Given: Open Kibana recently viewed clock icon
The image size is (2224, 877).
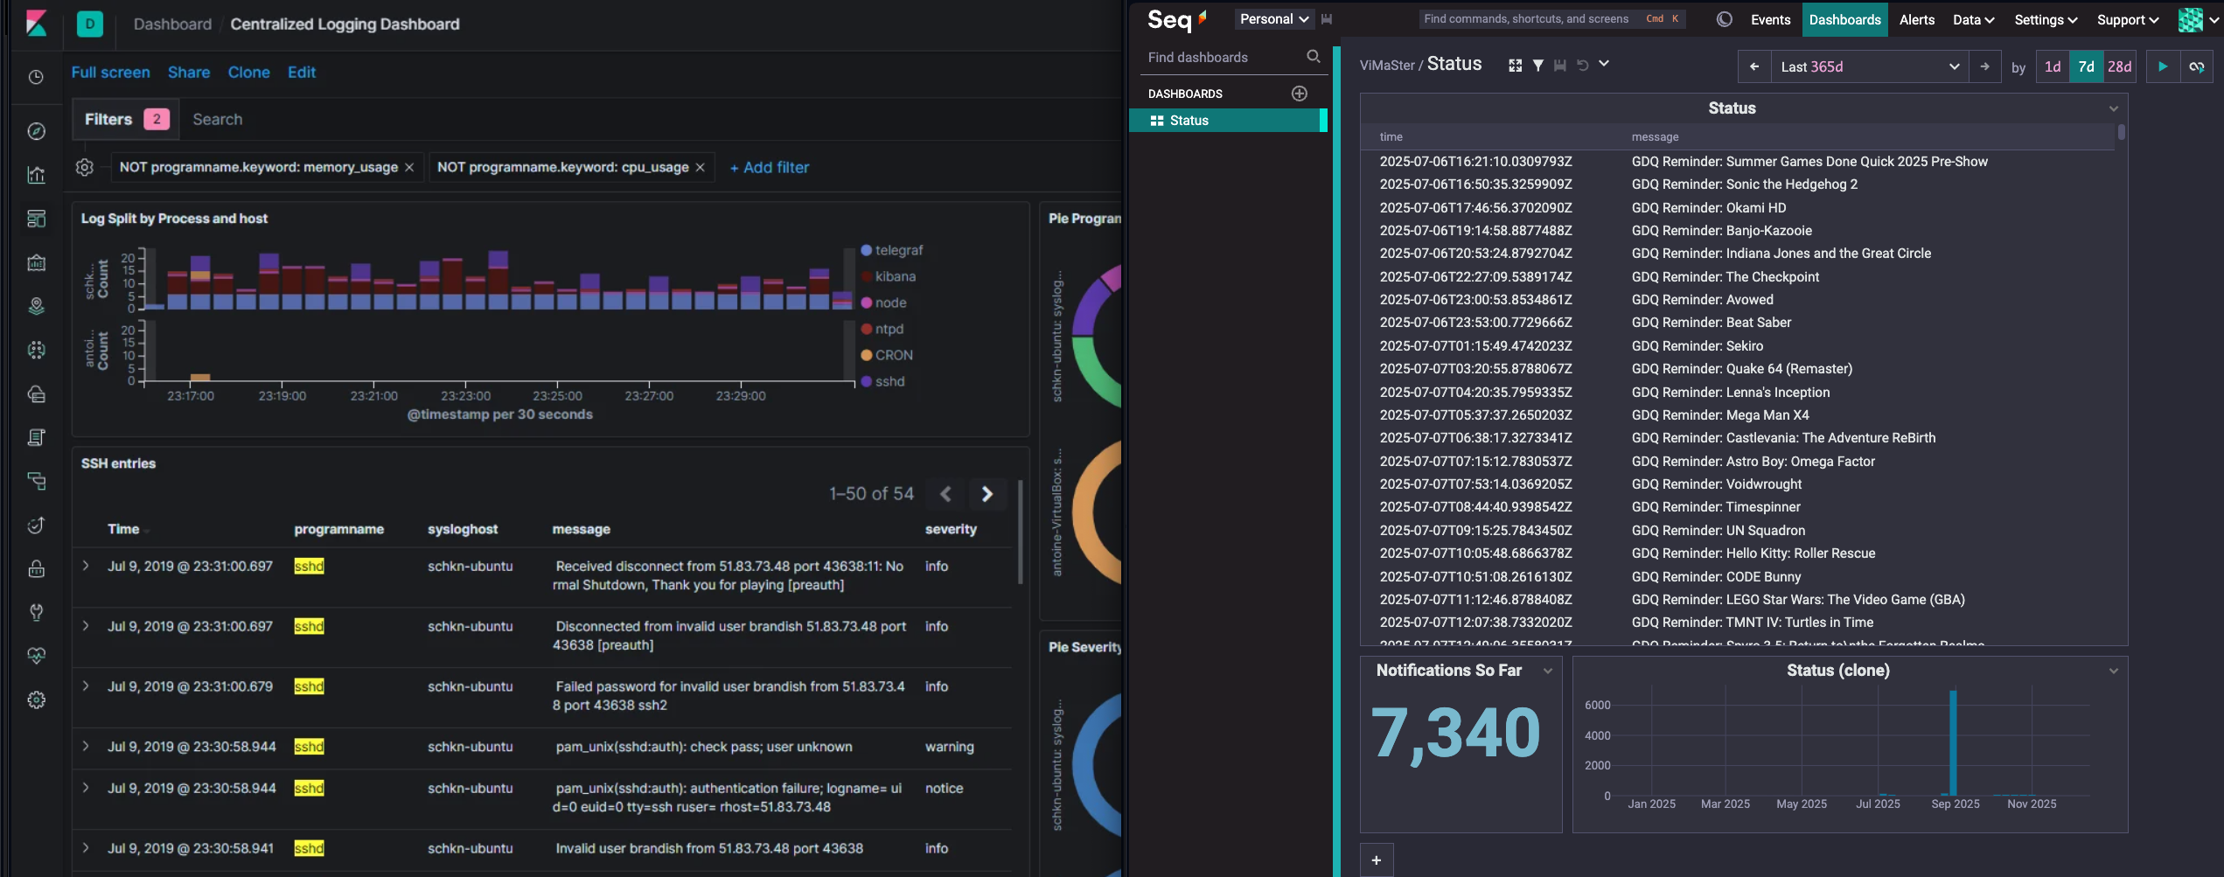Looking at the screenshot, I should pos(36,77).
